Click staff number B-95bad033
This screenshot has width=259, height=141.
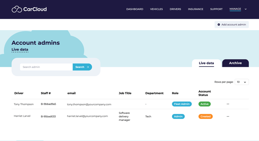[48, 116]
